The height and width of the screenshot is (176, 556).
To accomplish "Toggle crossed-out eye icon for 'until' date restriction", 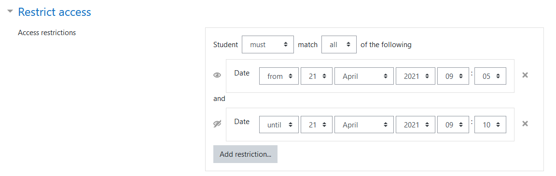I will click(x=217, y=124).
